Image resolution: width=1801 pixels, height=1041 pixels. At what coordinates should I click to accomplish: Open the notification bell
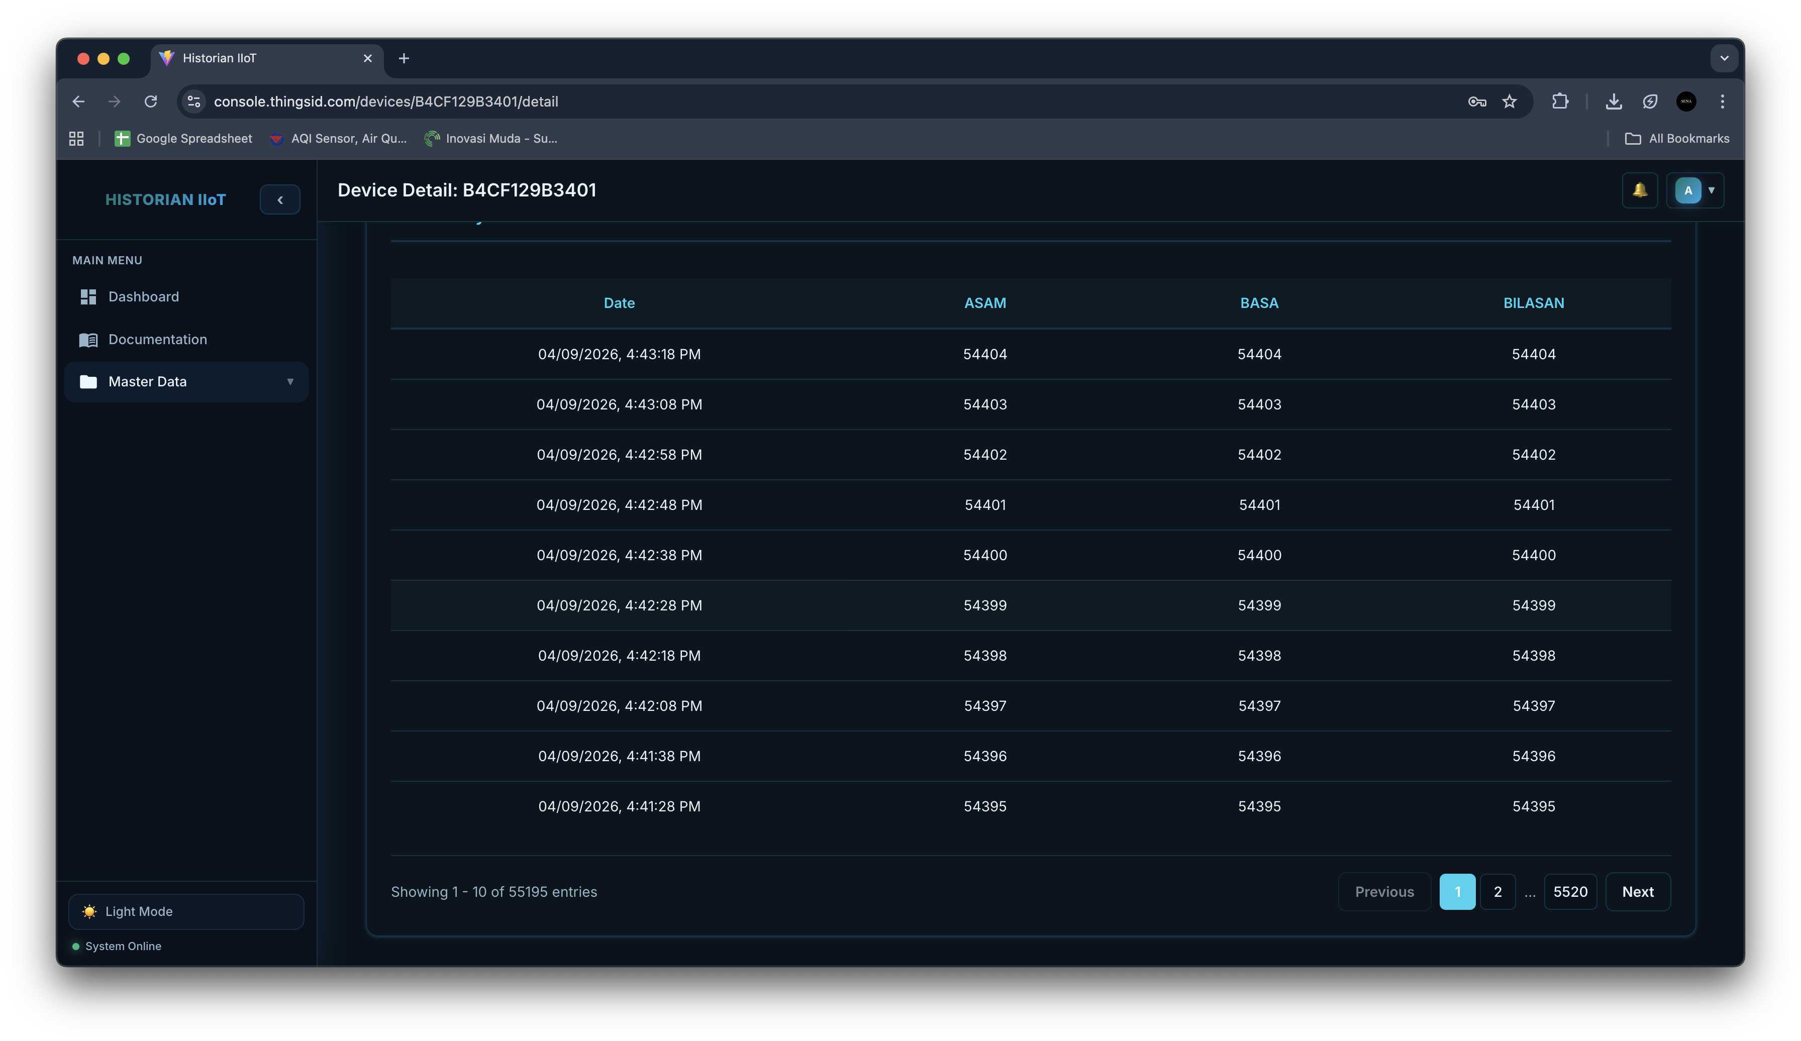pos(1640,190)
